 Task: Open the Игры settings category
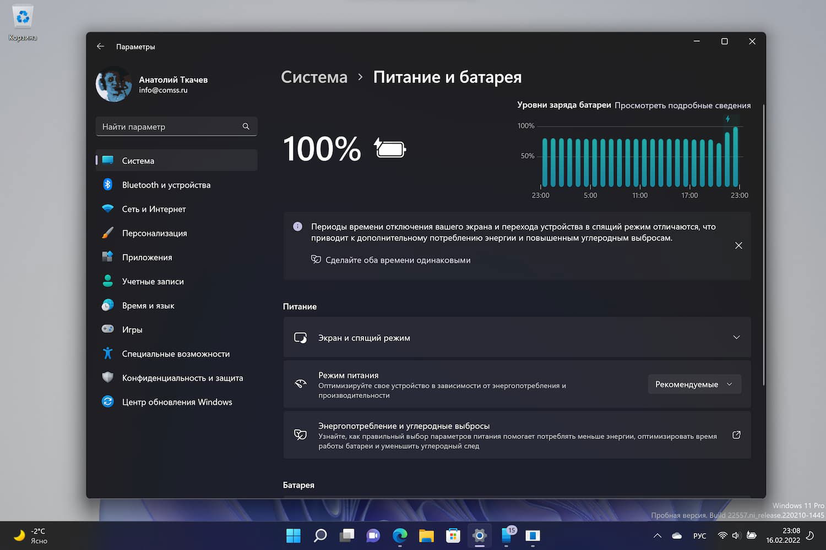coord(176,329)
